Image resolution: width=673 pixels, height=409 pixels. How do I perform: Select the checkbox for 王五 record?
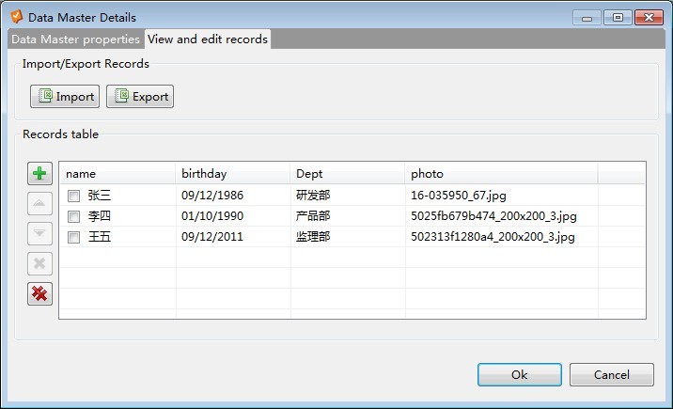click(x=74, y=238)
